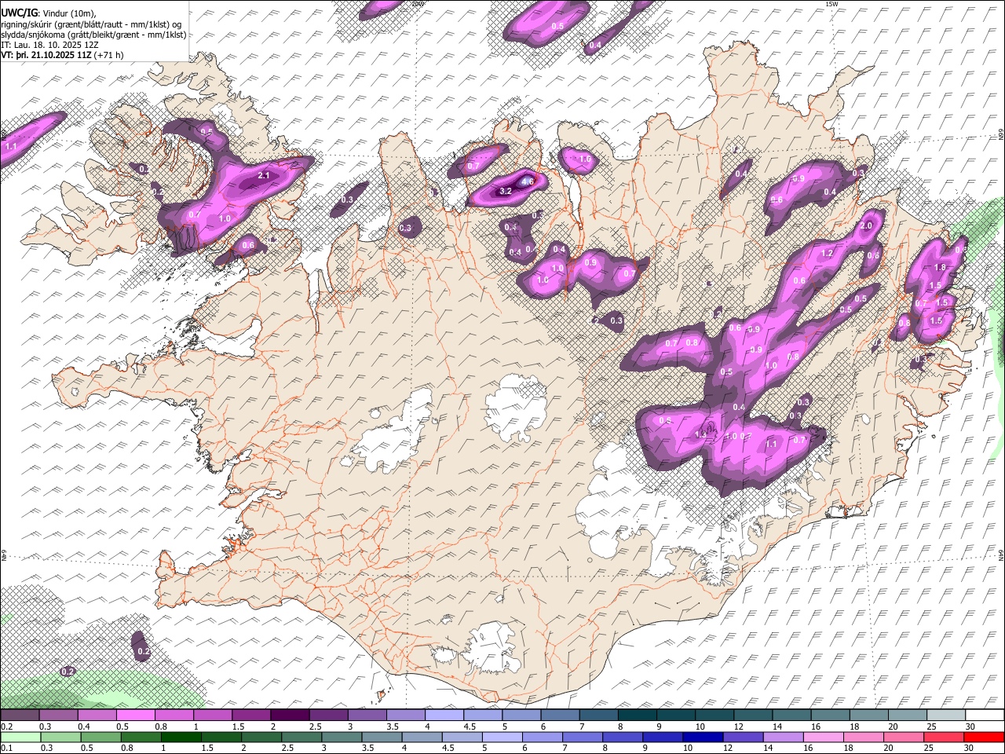
Task: Click the 2.0 precipitation value on the map
Action: click(x=867, y=225)
